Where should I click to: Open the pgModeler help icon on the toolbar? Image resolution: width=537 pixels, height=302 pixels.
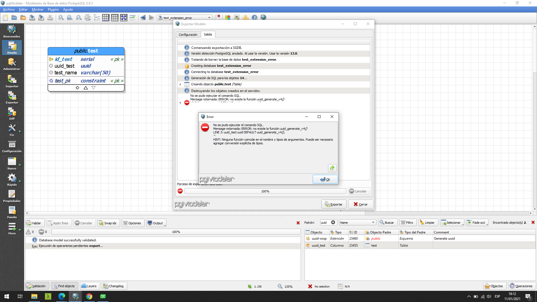[x=255, y=17]
